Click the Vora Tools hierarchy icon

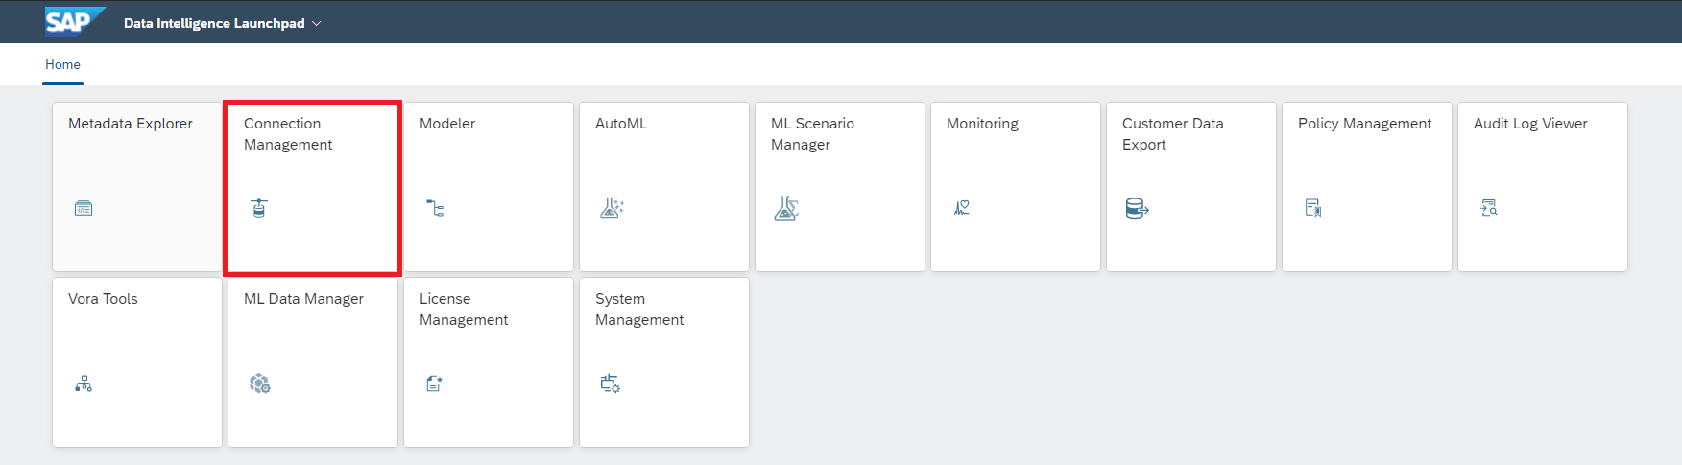tap(84, 384)
